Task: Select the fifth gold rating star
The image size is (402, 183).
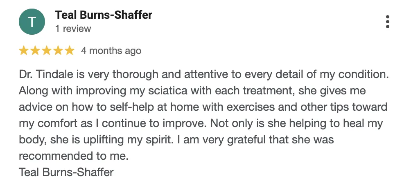Action: point(70,50)
